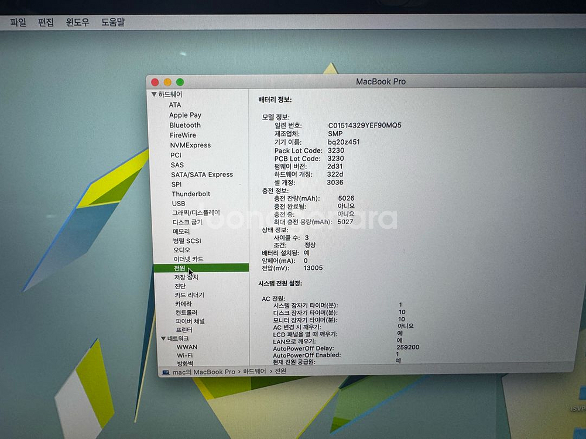The image size is (586, 439).
Task: Select 카드 리더기 in the sidebar
Action: click(190, 295)
